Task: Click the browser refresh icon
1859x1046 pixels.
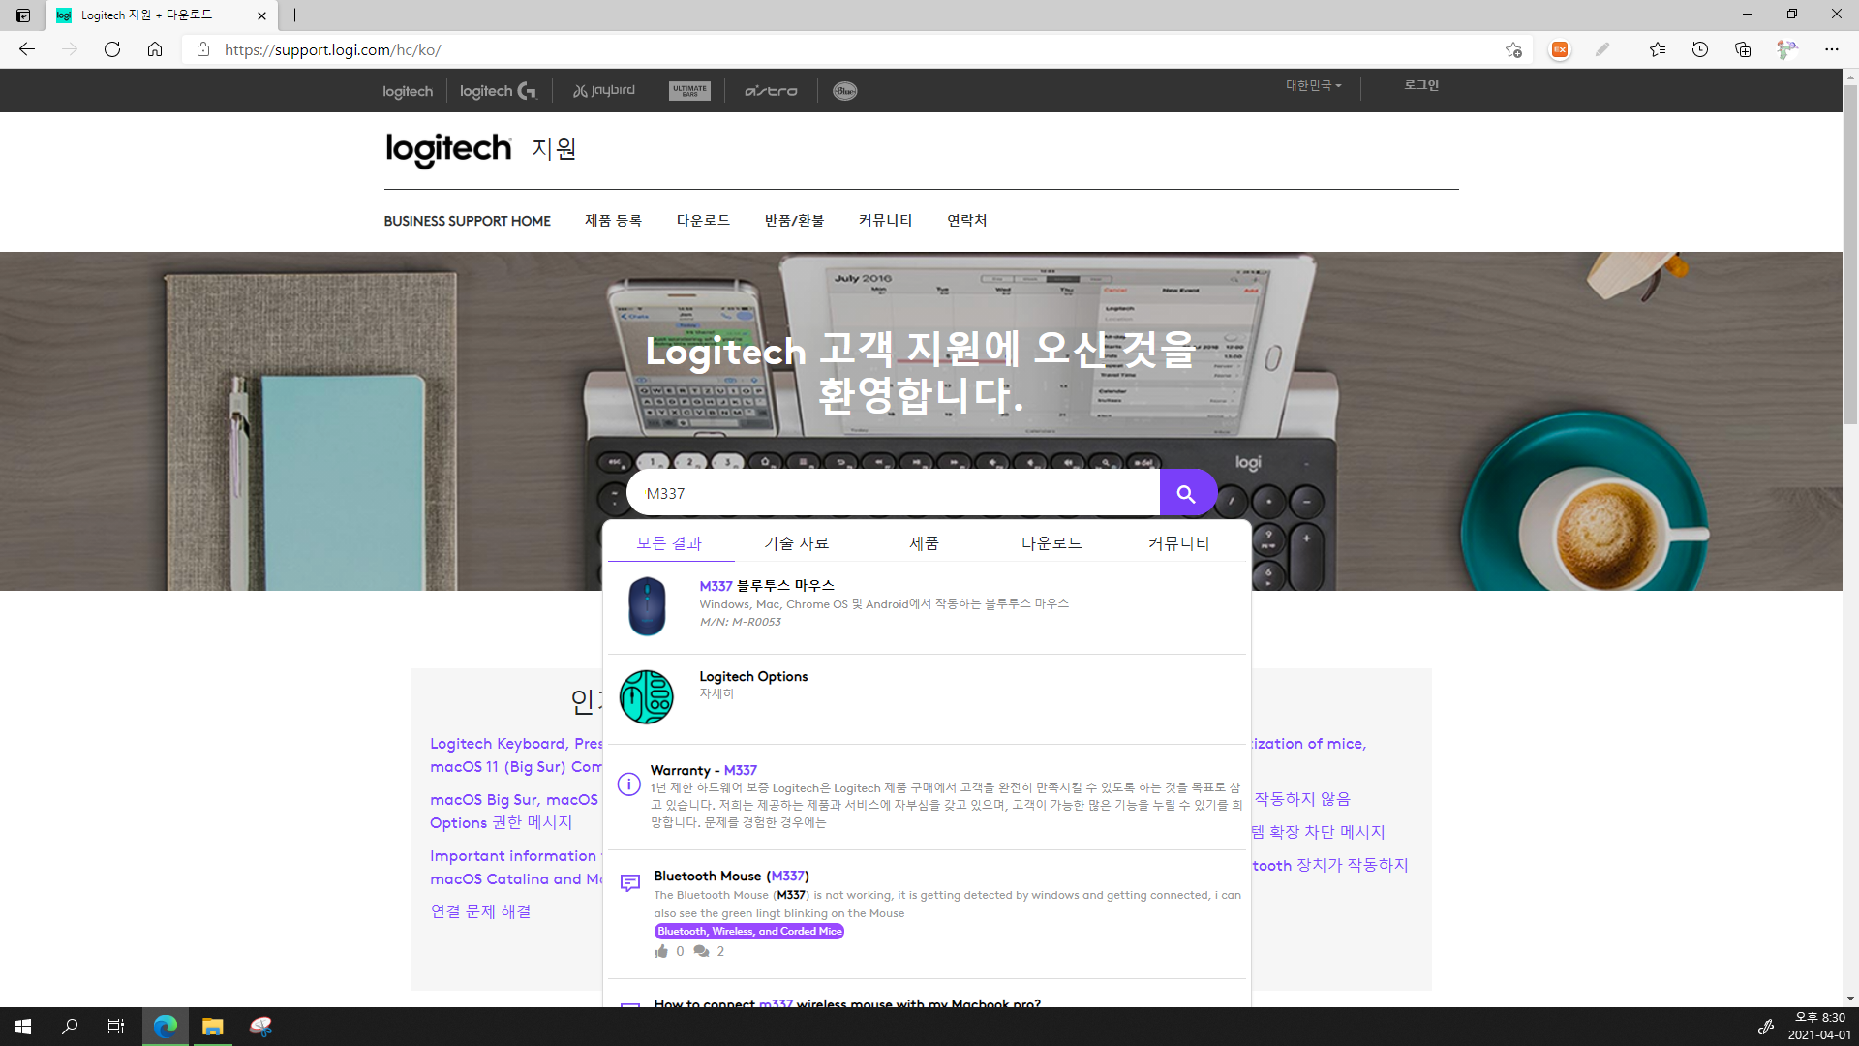Action: coord(112,49)
